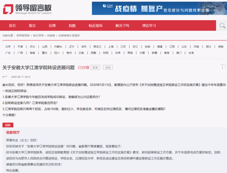Click the post date 2020-06-17 18:13

[x=21, y=77]
